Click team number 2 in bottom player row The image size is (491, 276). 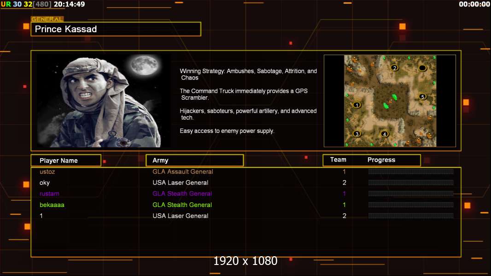pos(344,216)
